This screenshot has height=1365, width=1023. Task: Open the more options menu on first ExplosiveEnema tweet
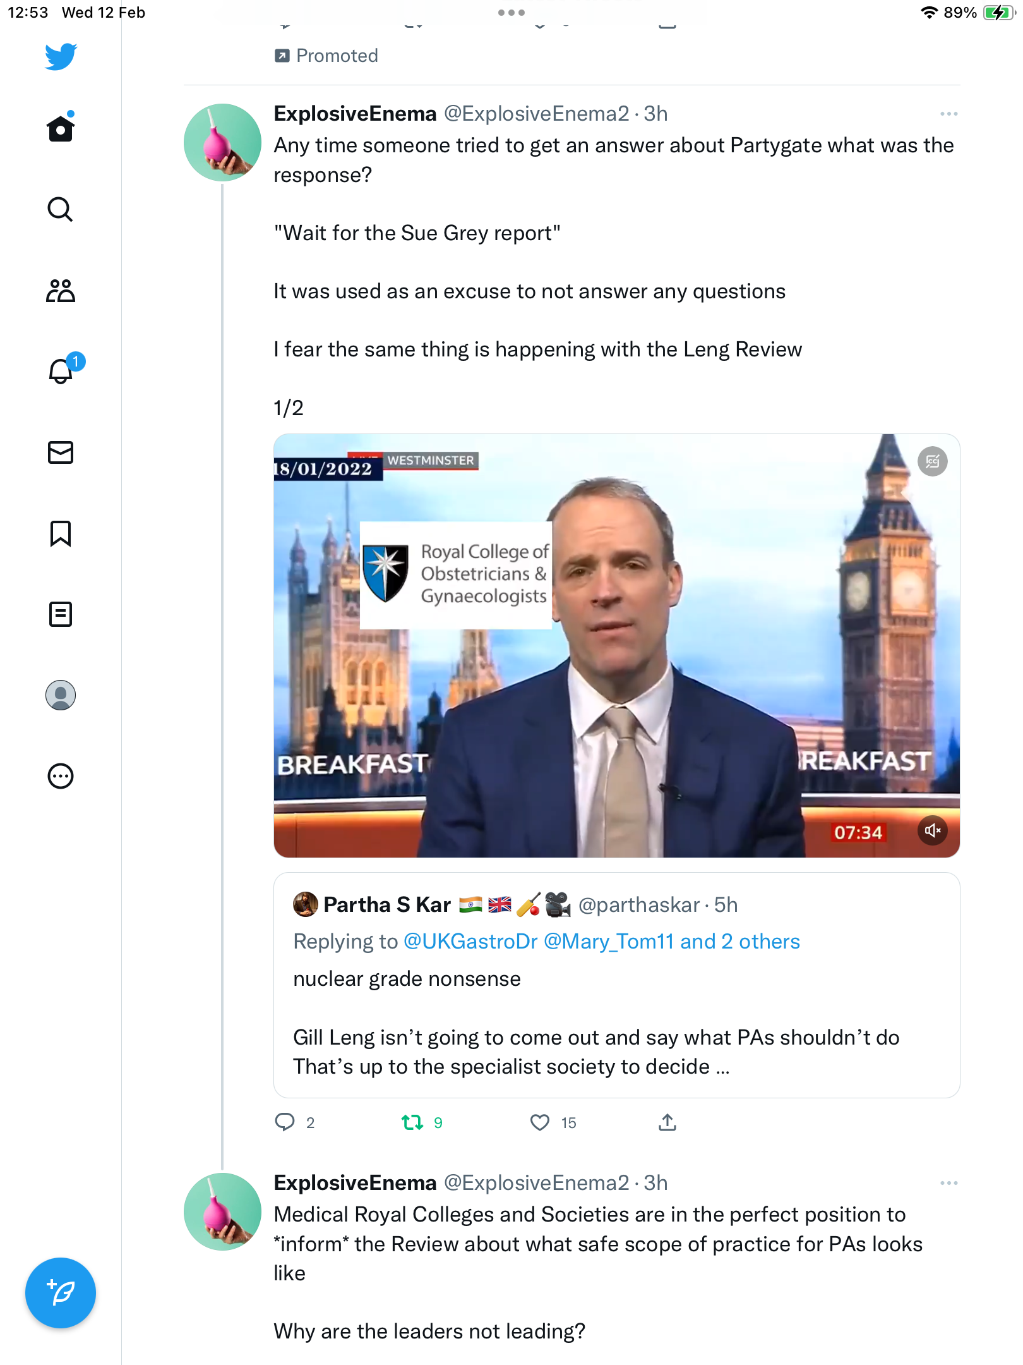(x=948, y=114)
